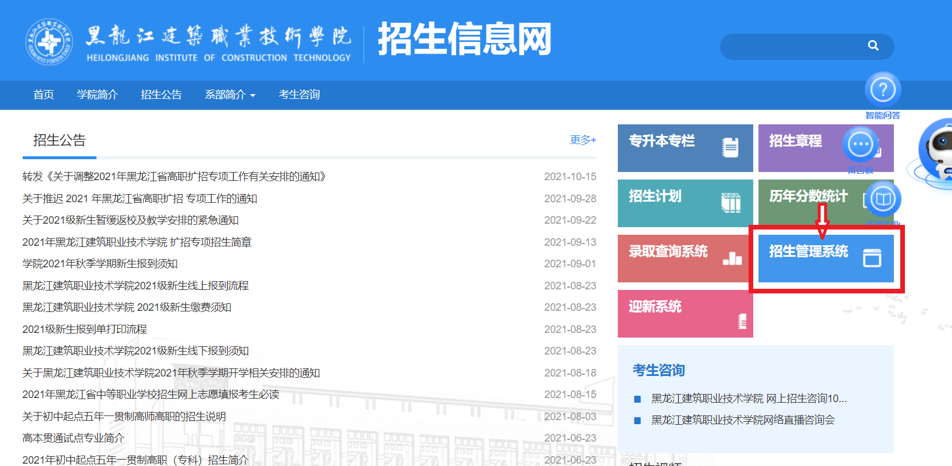Viewport: 952px width, 466px height.
Task: Open the 录取查询系统 tile
Action: click(683, 258)
